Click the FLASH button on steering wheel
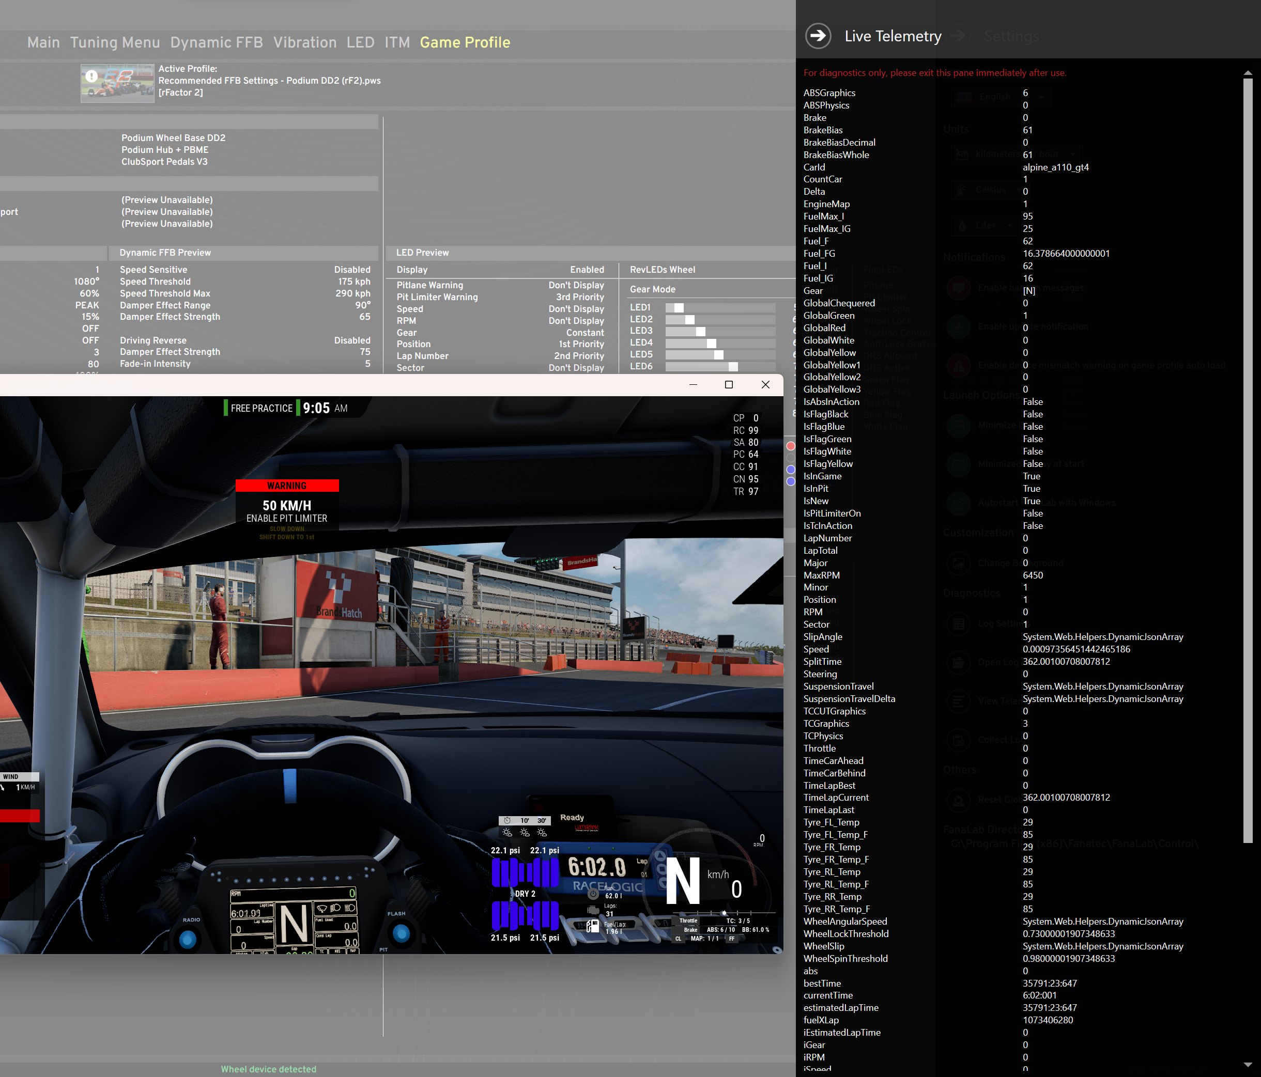Screen dimensions: 1261x1077 (x=401, y=933)
